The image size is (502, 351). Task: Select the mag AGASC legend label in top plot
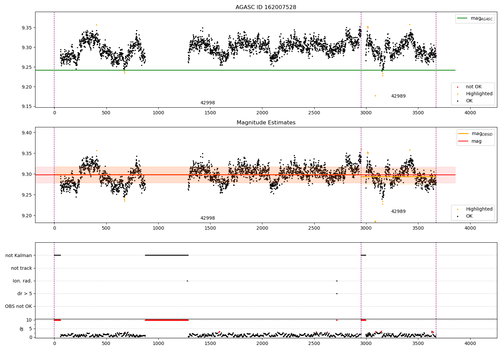482,18
